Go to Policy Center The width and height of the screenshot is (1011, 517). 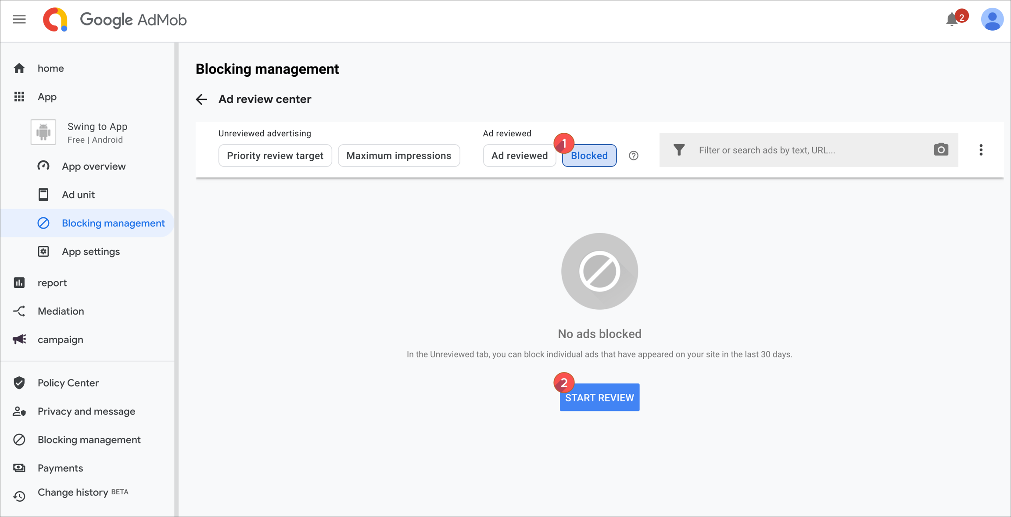(x=68, y=383)
